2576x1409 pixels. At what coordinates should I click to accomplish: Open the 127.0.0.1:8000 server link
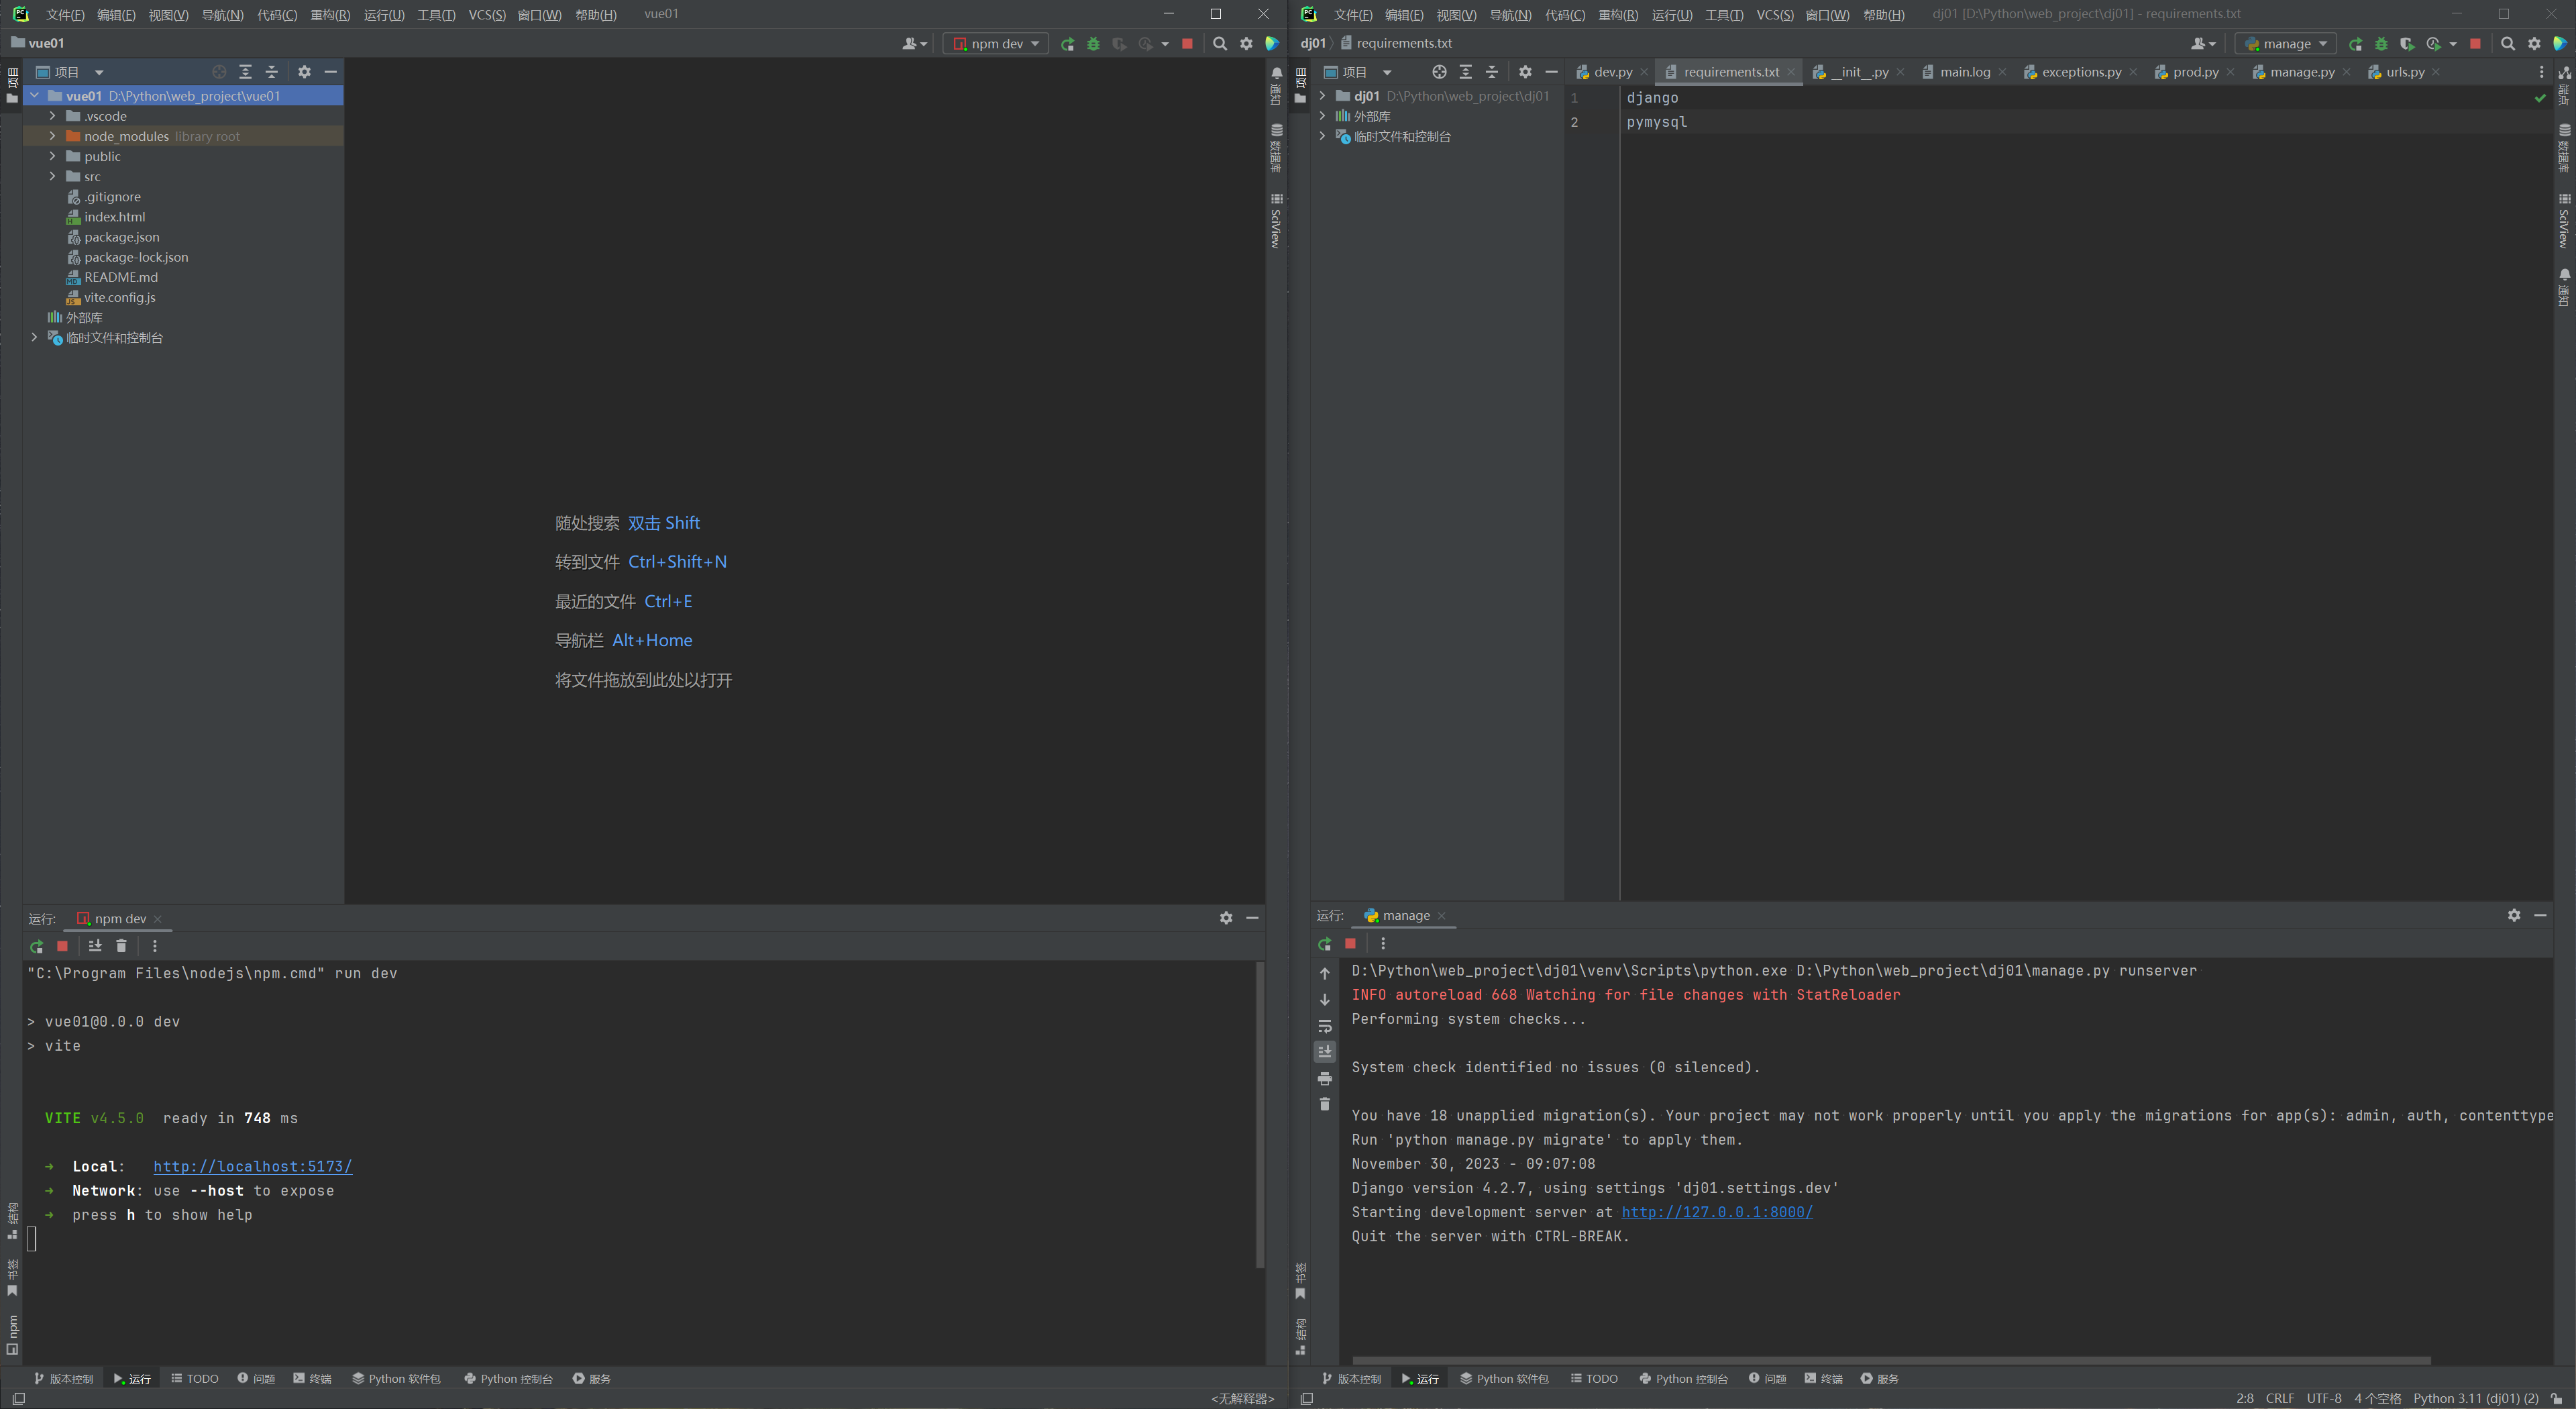pos(1716,1212)
